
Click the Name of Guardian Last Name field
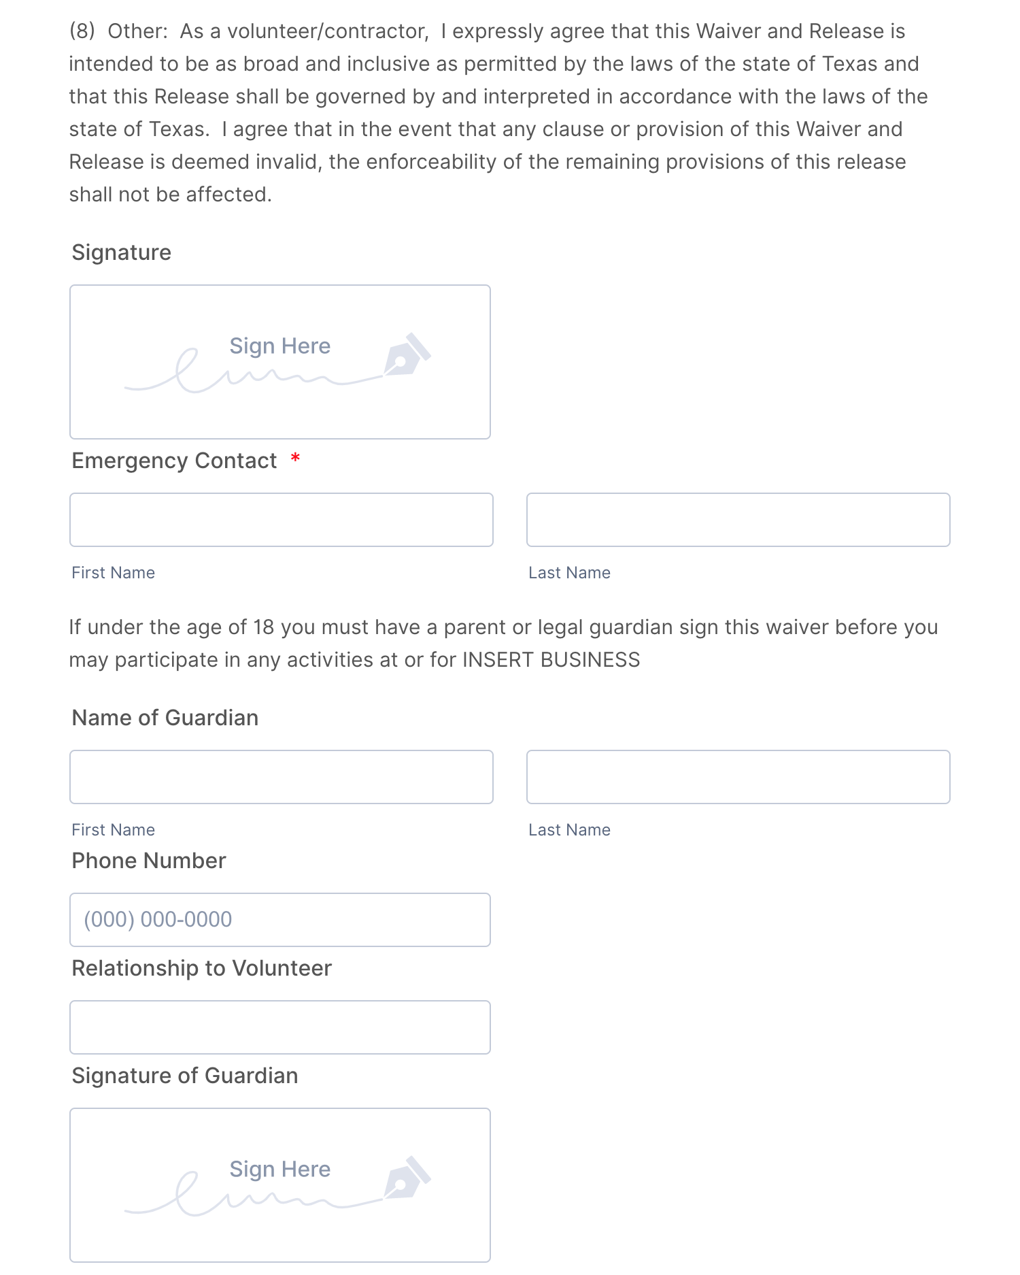pos(738,777)
